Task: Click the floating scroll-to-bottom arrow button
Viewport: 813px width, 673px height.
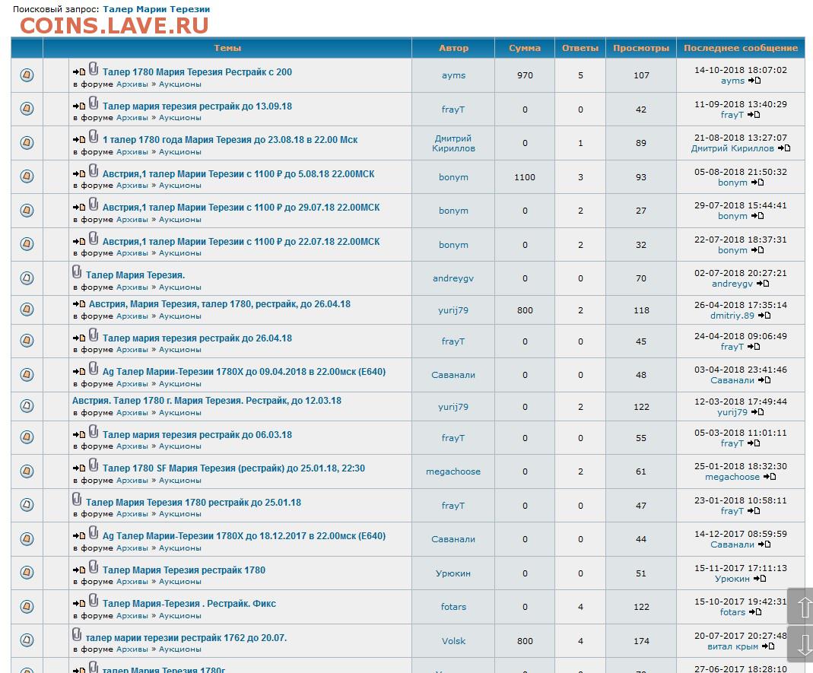Action: [801, 643]
